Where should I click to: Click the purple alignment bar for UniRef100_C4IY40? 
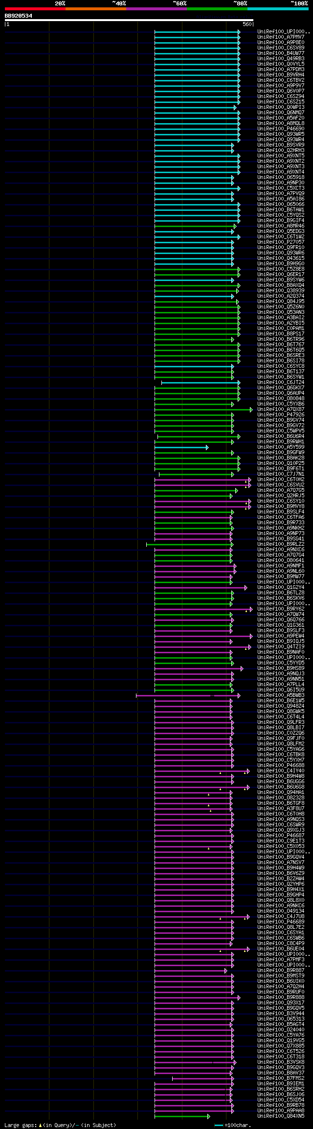[x=202, y=771]
